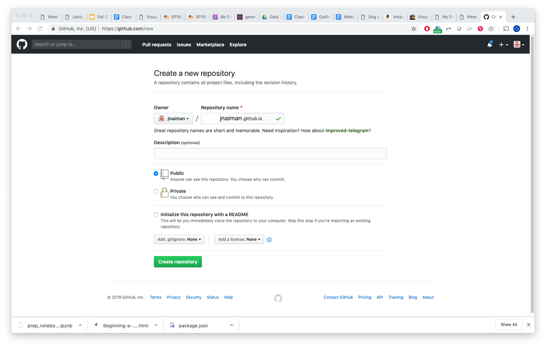Screen dimensions: 546x347
Task: Go to Marketplace in the header
Action: pos(210,45)
